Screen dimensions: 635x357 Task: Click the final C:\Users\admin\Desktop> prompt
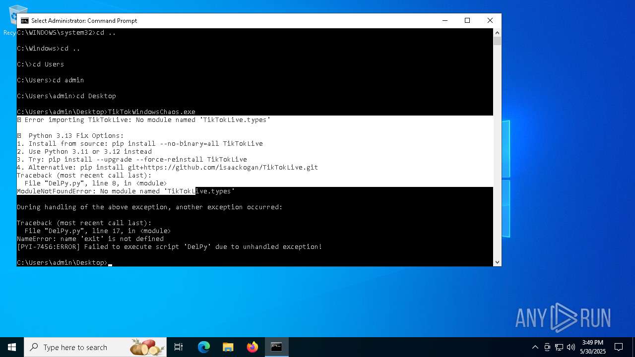click(x=63, y=262)
